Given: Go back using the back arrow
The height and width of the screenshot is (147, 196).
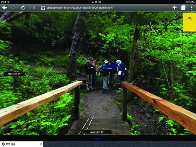Looking at the screenshot, I should [5, 8].
